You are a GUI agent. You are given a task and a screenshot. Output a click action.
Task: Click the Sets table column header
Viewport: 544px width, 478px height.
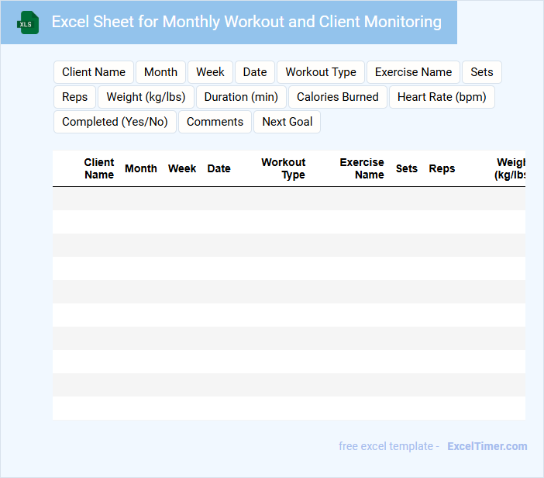coord(407,168)
